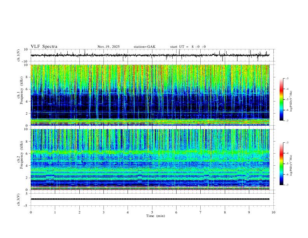Click the "-7" label on ch.2 color bar

coord(287,185)
